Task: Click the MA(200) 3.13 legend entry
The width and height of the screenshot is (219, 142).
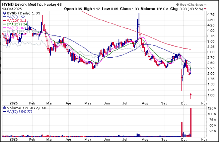Action: click(15, 21)
